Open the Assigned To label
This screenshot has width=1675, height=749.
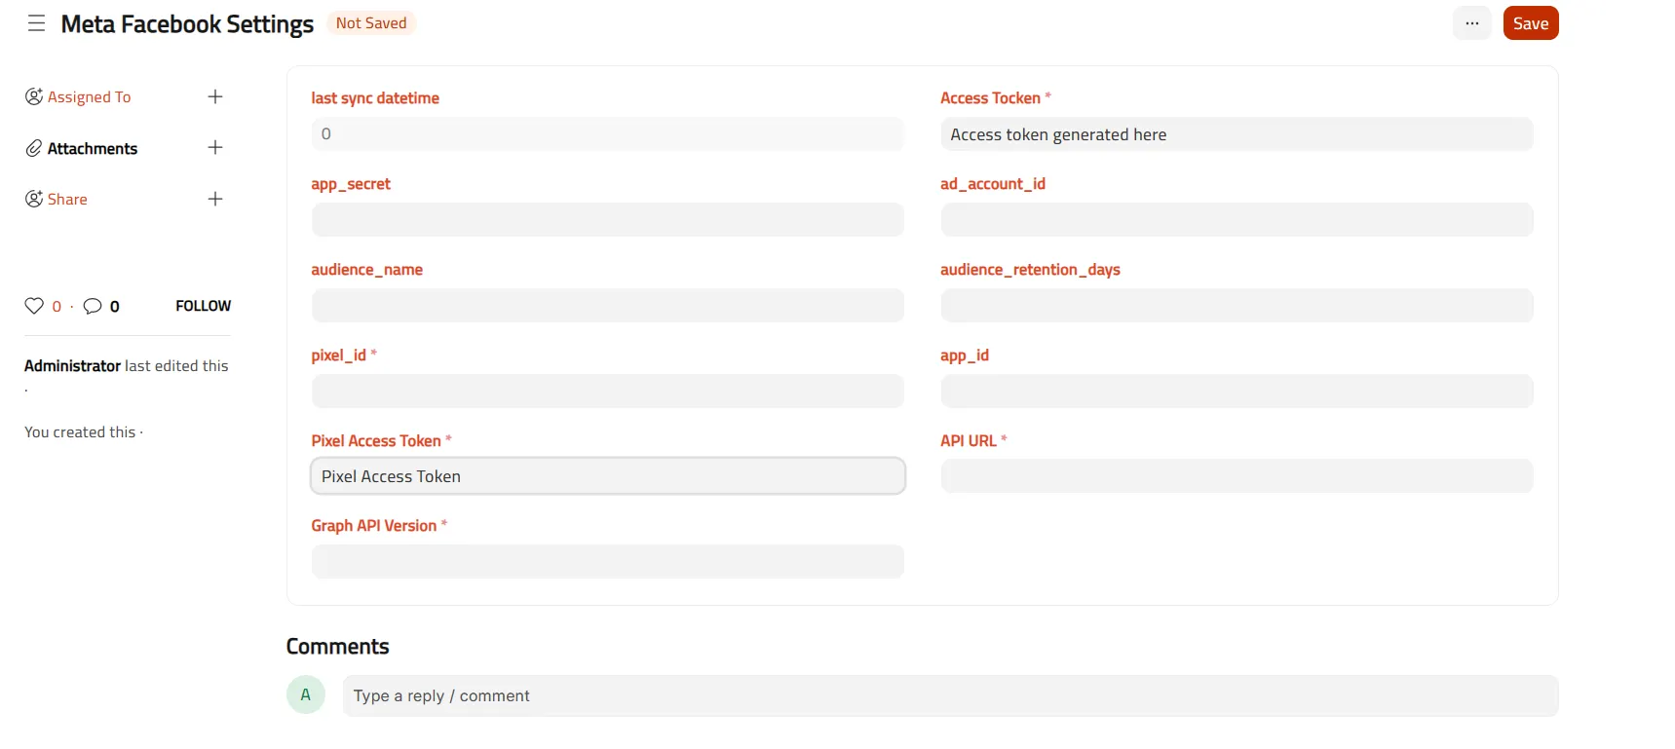[89, 97]
